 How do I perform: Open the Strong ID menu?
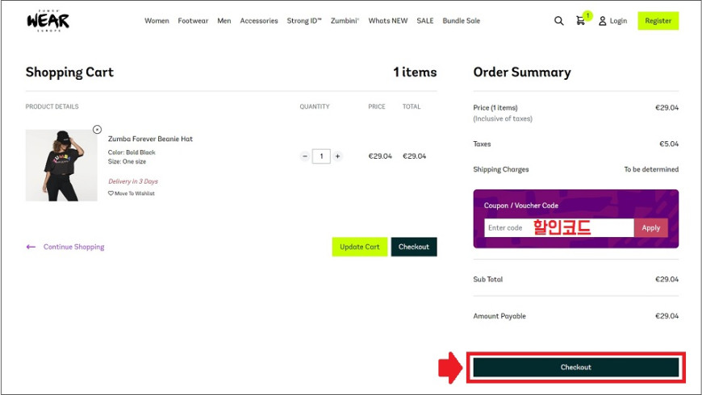pos(304,21)
